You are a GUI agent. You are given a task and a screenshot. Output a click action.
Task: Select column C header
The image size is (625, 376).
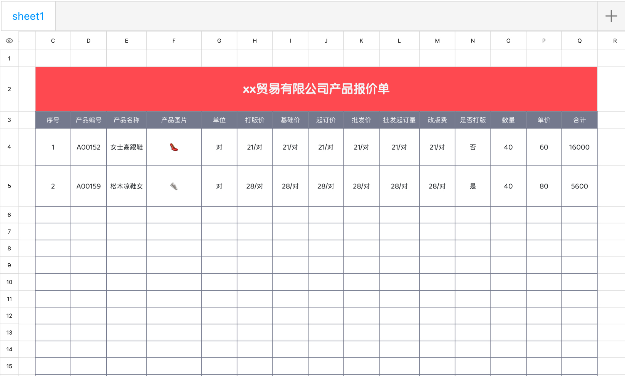(53, 41)
